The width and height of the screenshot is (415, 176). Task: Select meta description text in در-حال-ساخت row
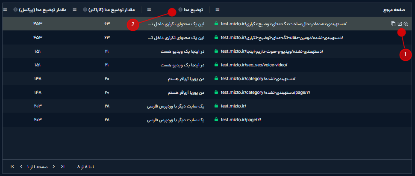(176, 24)
